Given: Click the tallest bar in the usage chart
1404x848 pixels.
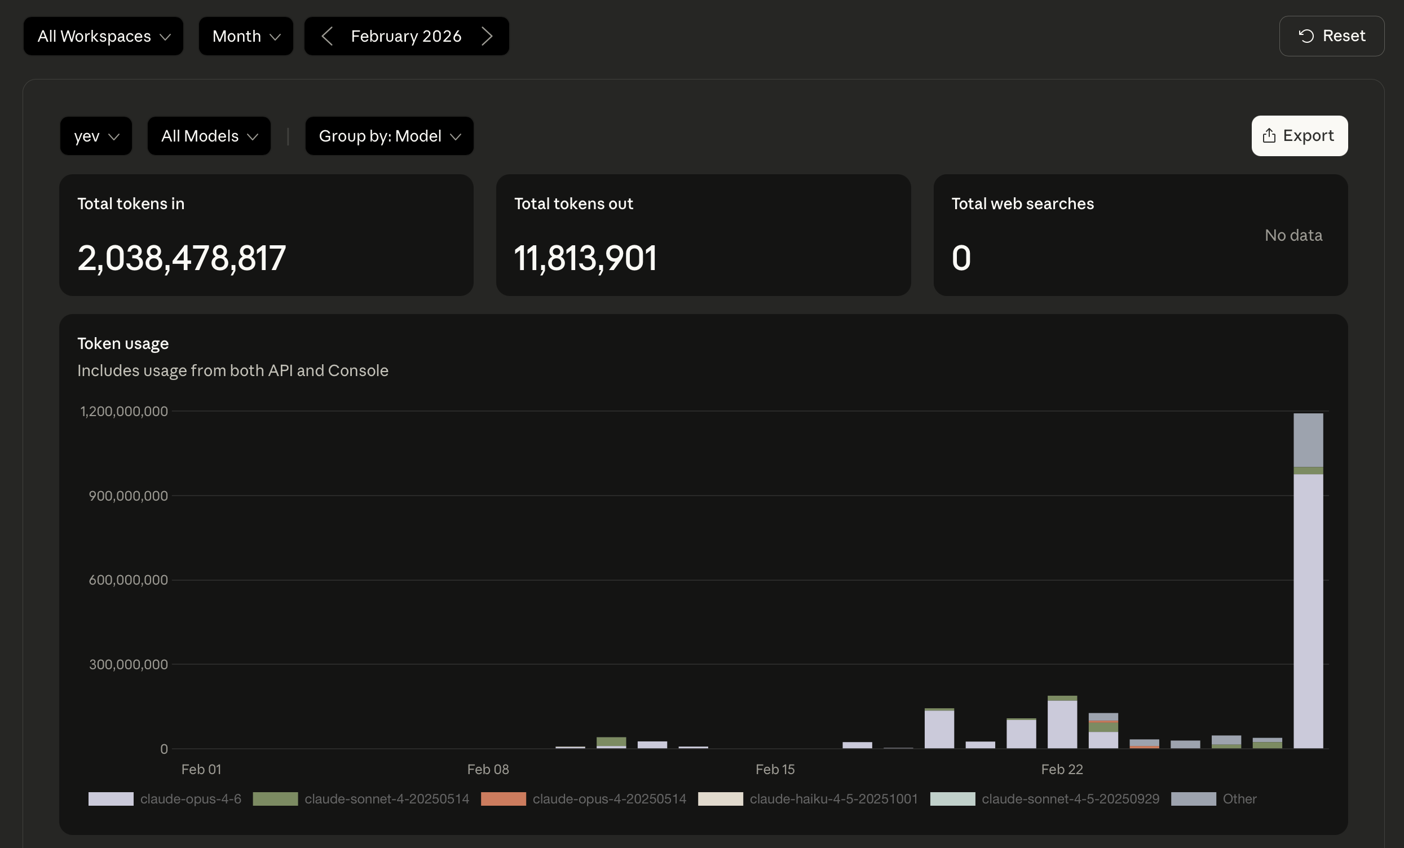Looking at the screenshot, I should (x=1308, y=581).
